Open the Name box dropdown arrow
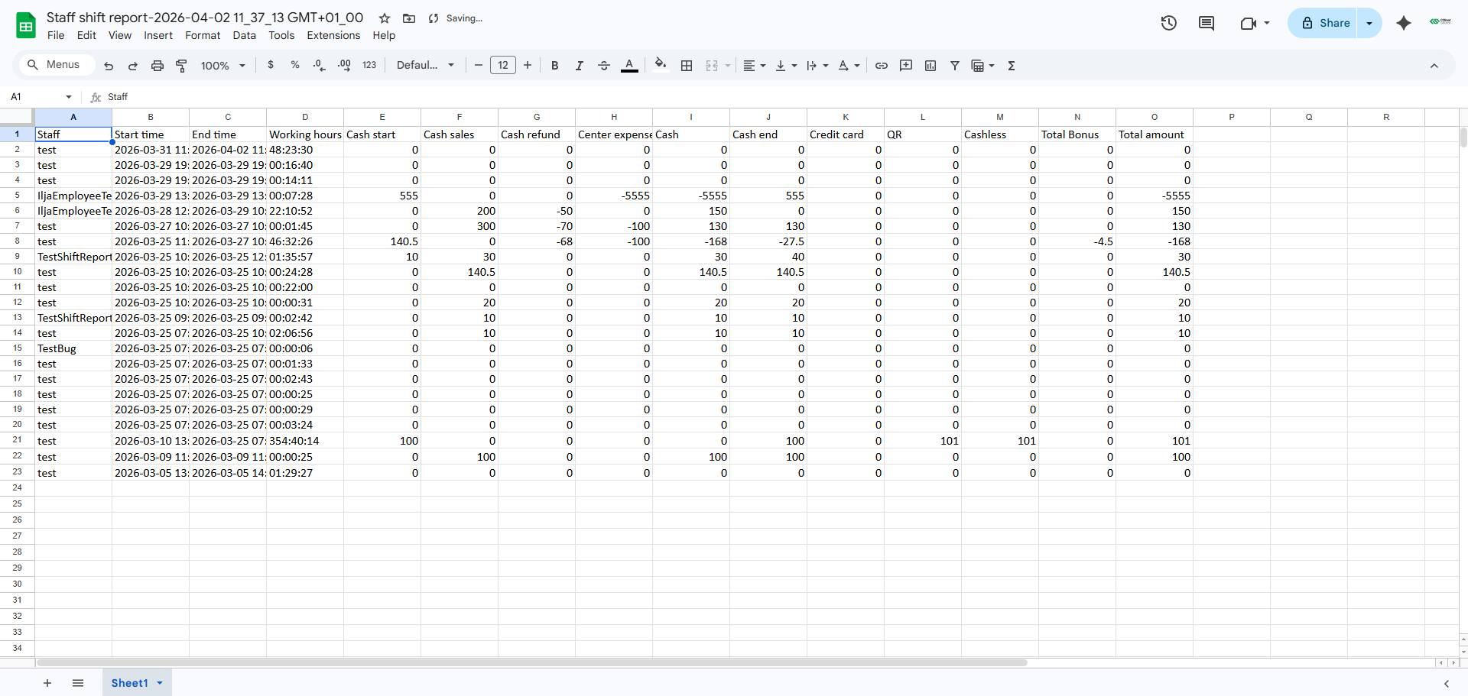The image size is (1468, 696). coord(69,97)
